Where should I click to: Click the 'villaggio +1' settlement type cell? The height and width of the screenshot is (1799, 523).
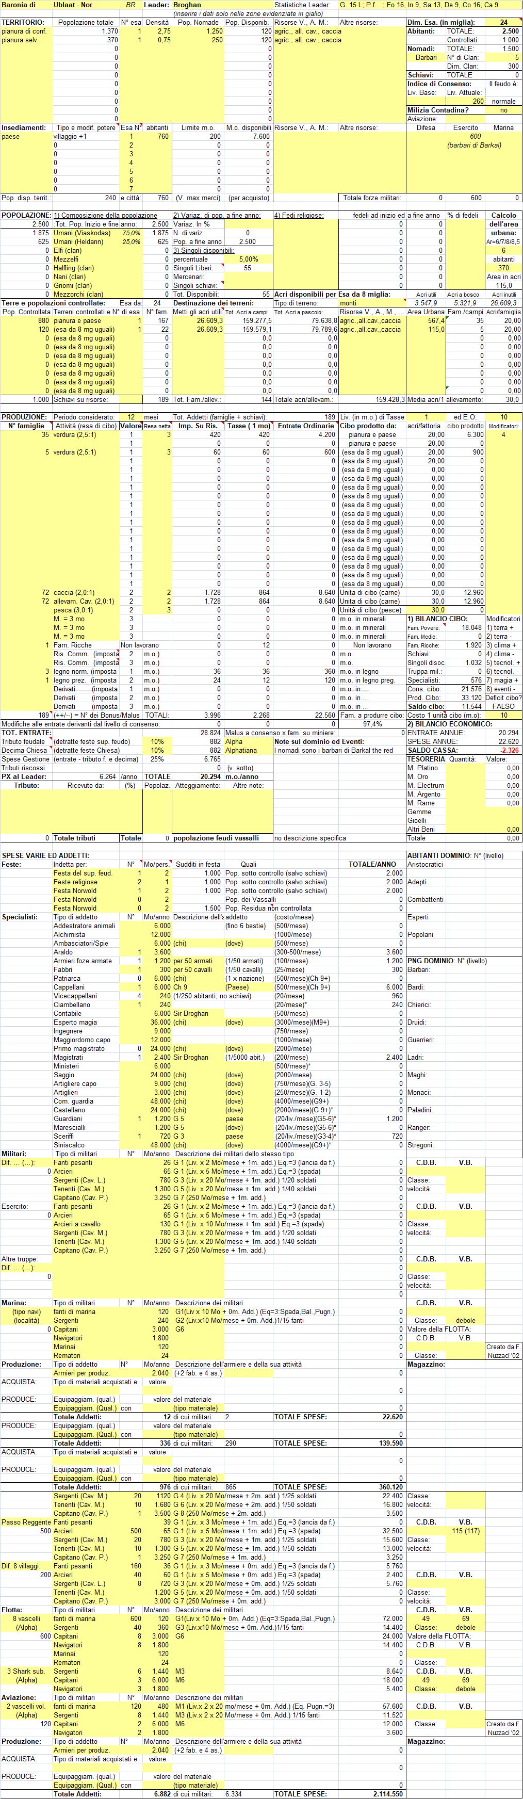(x=71, y=137)
